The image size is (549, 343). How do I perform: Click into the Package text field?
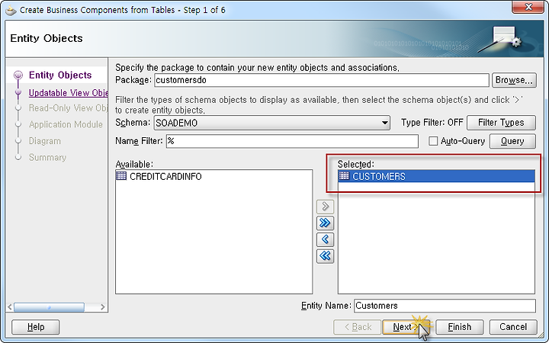coord(322,80)
